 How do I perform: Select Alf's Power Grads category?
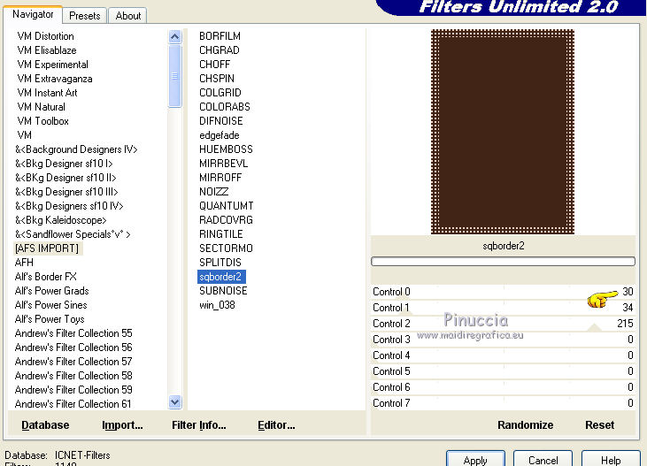point(51,291)
